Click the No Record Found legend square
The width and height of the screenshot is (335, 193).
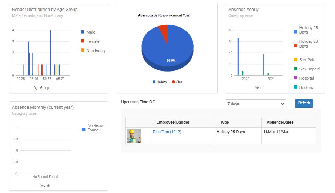coord(84,130)
